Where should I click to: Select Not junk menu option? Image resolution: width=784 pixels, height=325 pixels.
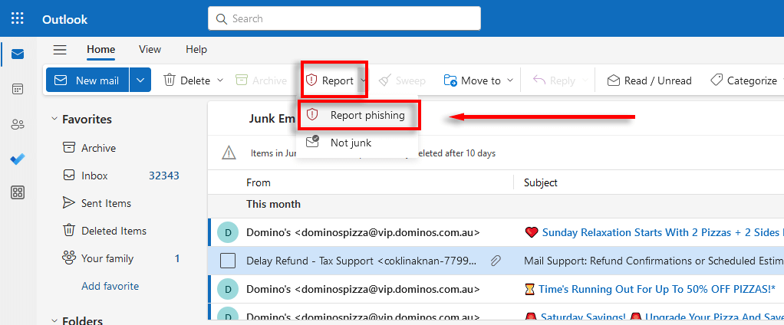pos(351,143)
